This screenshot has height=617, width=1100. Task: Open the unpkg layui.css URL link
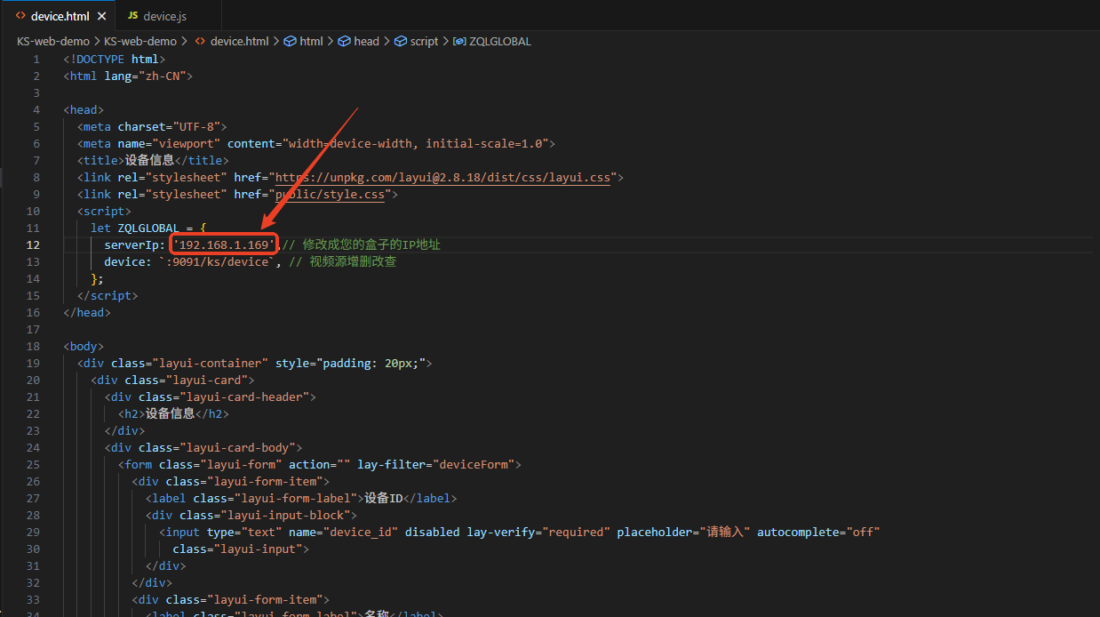[x=442, y=178]
